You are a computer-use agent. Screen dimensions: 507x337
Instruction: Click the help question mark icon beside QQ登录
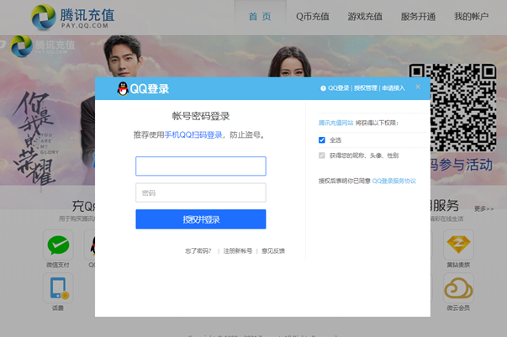[x=323, y=88]
